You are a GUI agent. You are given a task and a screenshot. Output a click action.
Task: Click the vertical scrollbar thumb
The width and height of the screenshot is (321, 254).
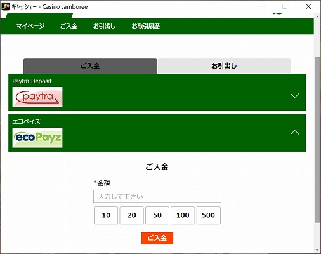(317, 140)
